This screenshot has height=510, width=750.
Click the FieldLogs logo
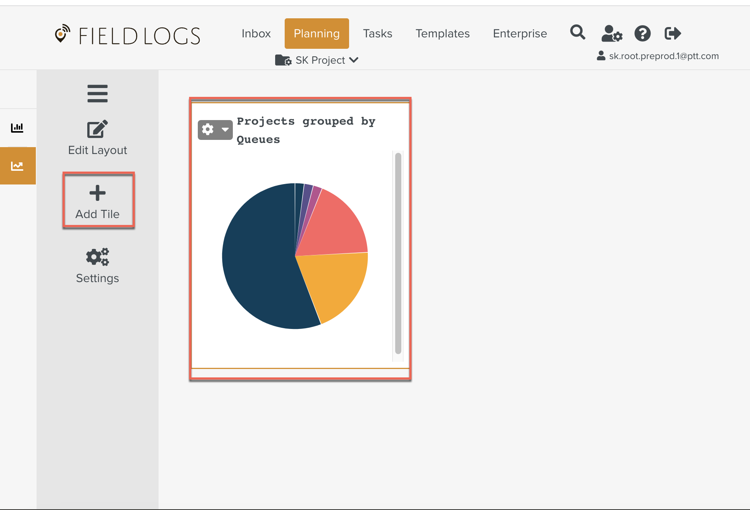pyautogui.click(x=128, y=35)
